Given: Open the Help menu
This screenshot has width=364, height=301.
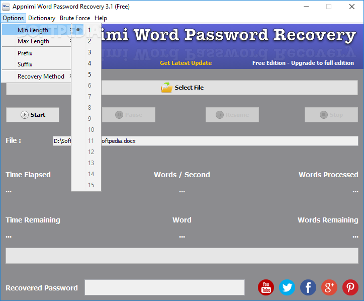Looking at the screenshot, I should [x=101, y=18].
